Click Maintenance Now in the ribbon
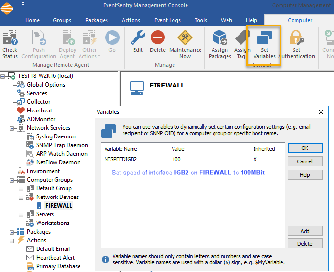 point(185,44)
